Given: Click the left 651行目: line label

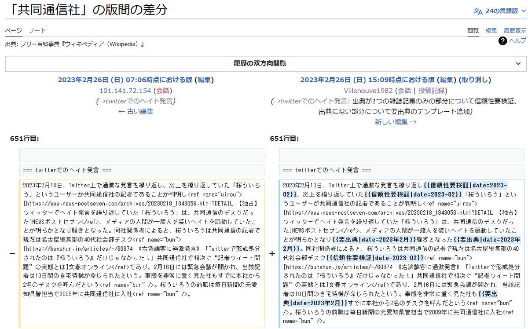Looking at the screenshot, I should click(25, 138).
